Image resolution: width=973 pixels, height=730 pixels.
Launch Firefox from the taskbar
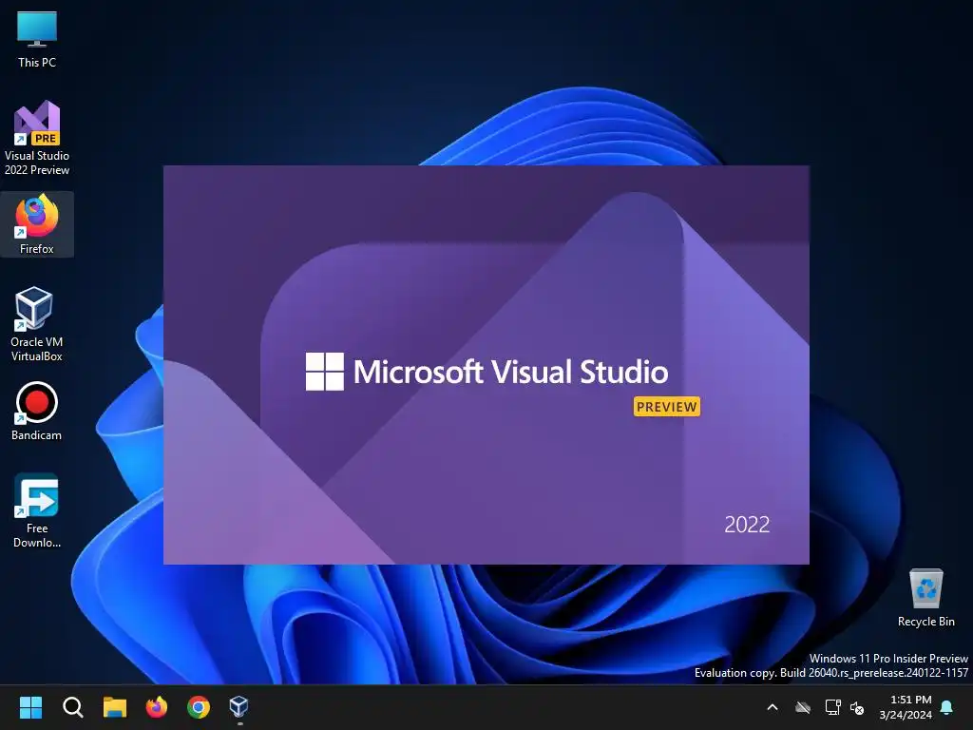(x=157, y=707)
